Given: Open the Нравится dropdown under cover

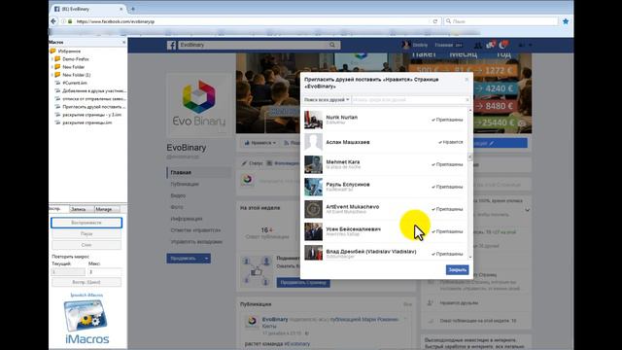Looking at the screenshot, I should click(259, 143).
